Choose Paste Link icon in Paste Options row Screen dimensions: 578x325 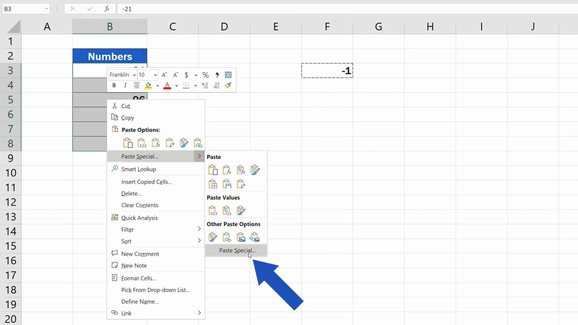(198, 143)
